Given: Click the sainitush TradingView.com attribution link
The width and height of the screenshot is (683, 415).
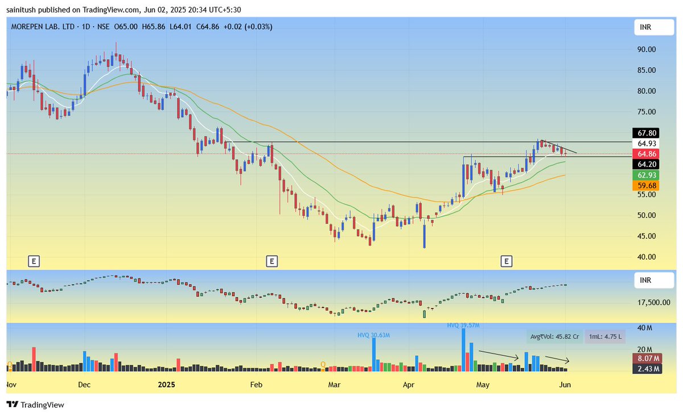Looking at the screenshot, I should pos(74,9).
